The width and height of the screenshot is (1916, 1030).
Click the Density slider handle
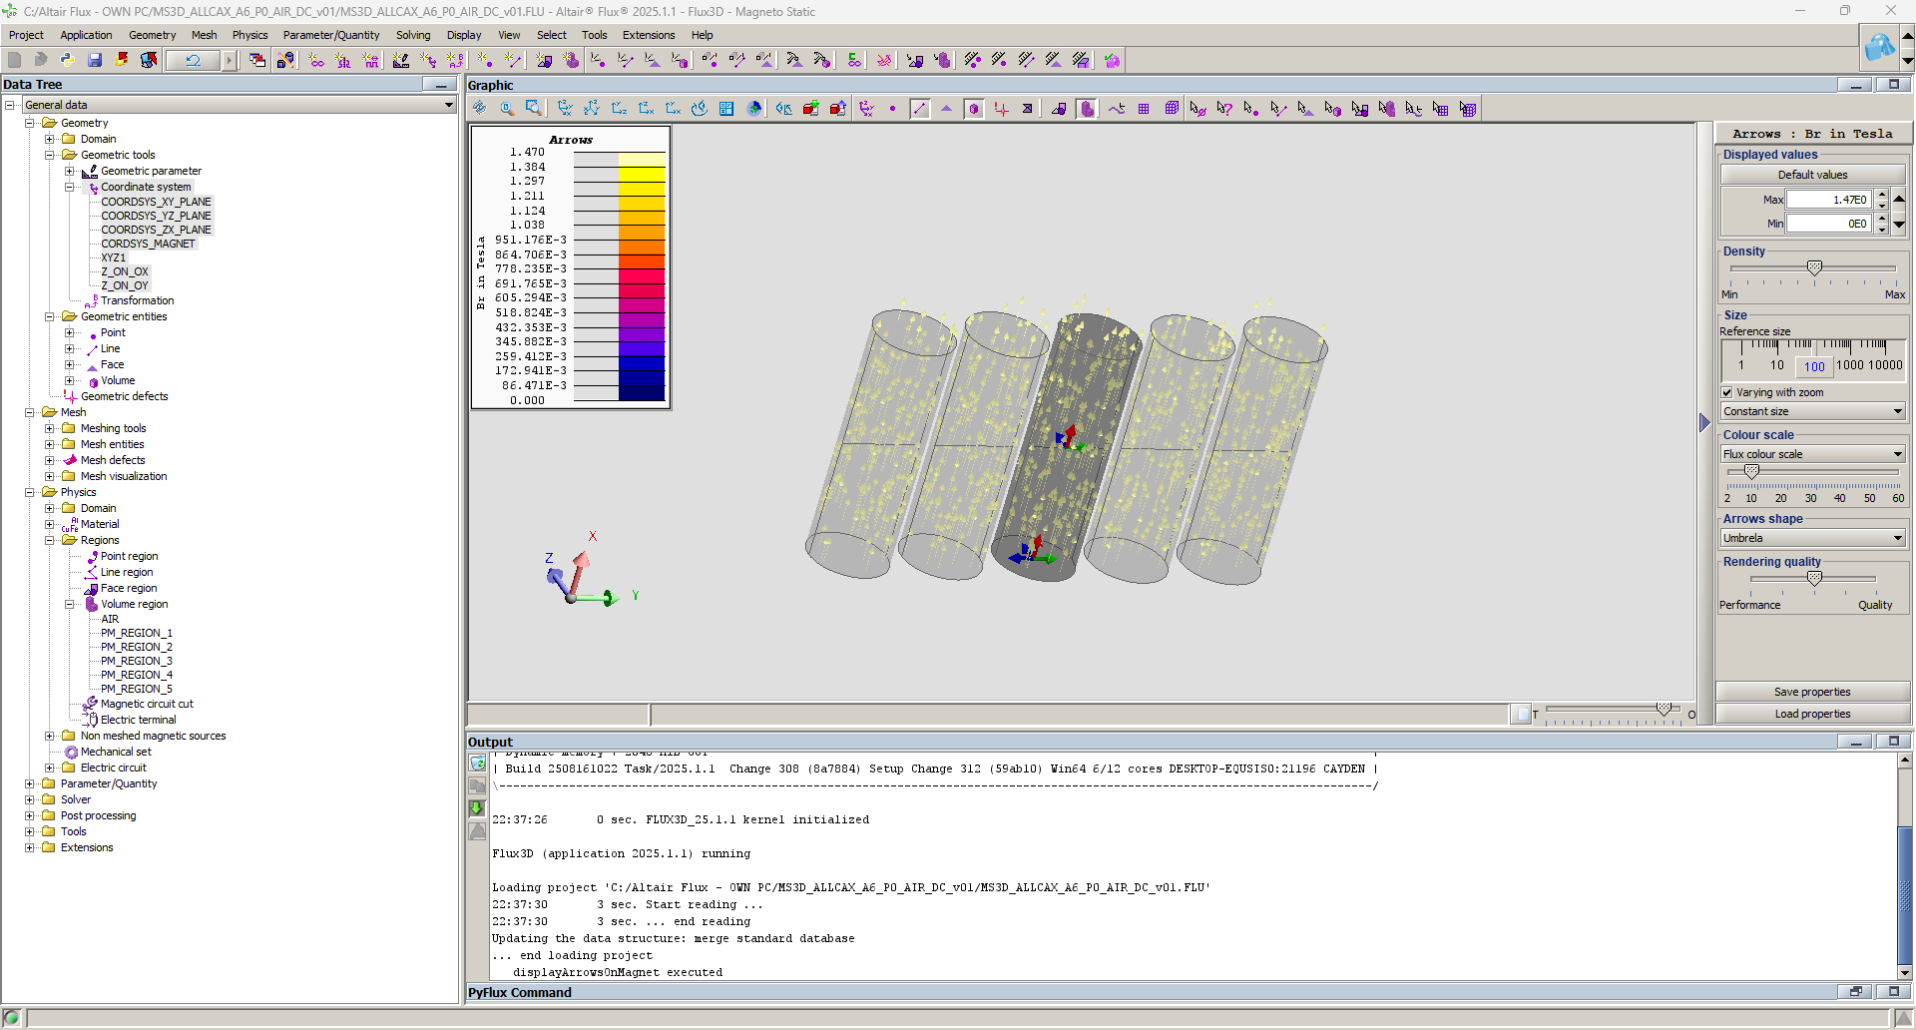[1814, 267]
